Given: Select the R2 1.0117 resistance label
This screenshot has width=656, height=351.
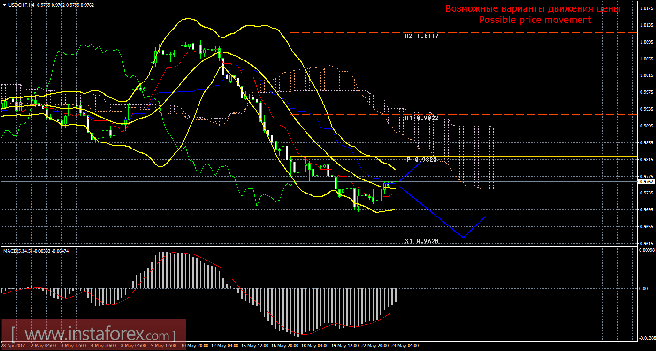Looking at the screenshot, I should pyautogui.click(x=421, y=36).
